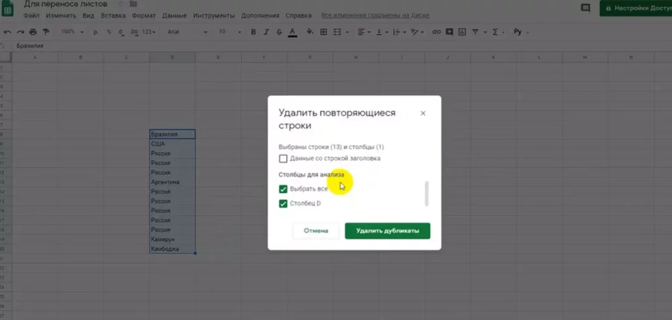The width and height of the screenshot is (672, 320).
Task: Expand the merge cells dropdown arrow
Action: click(x=347, y=32)
